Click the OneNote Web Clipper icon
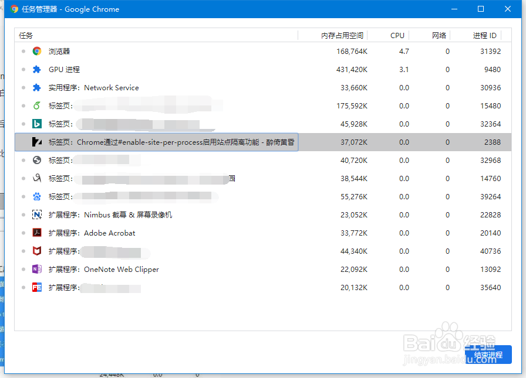This screenshot has width=526, height=378. [37, 269]
